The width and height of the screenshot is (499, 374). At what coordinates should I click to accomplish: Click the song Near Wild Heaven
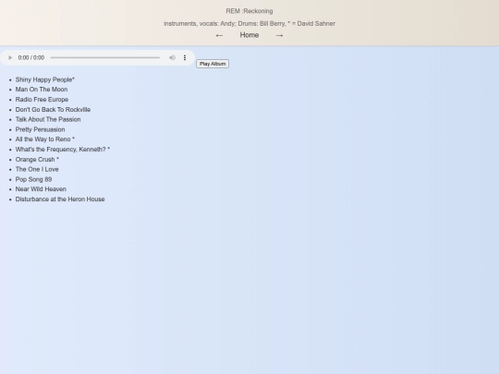point(41,189)
